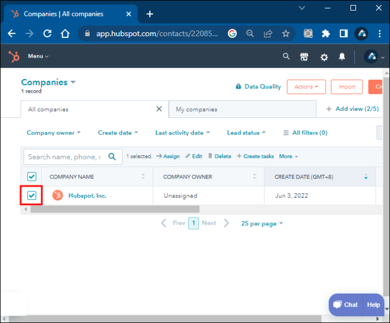Click the Import button
Viewport: 390px width, 323px height.
(x=346, y=87)
